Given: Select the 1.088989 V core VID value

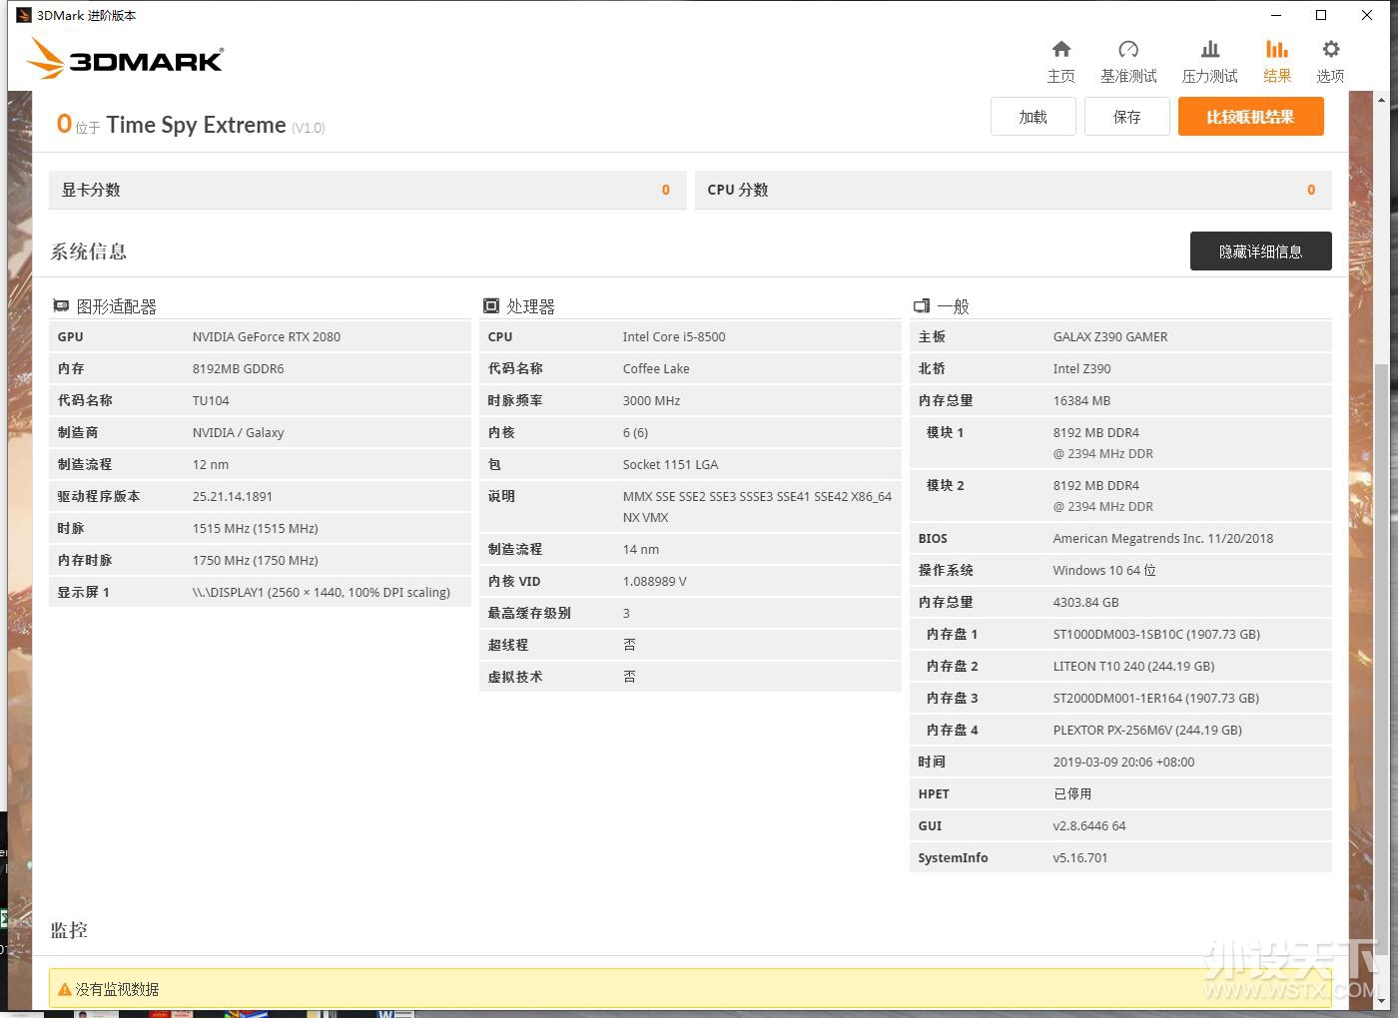Looking at the screenshot, I should (x=655, y=581).
